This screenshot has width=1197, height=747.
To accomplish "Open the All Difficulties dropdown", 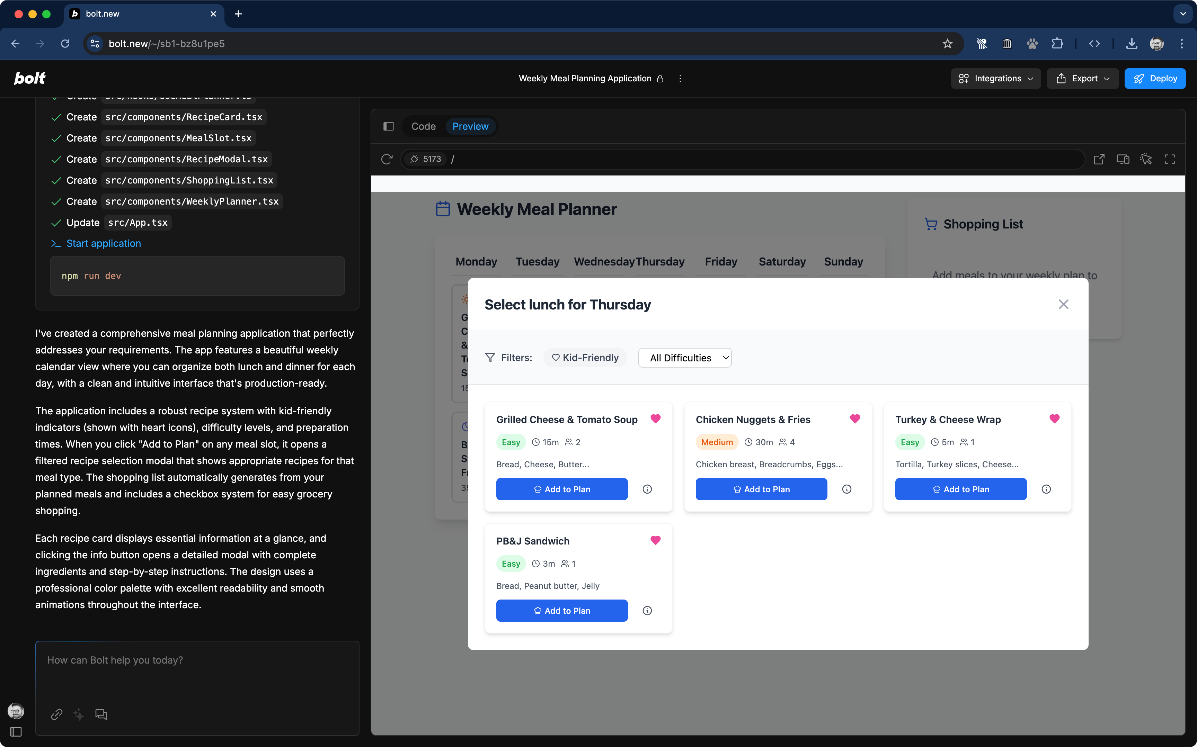I will point(685,358).
